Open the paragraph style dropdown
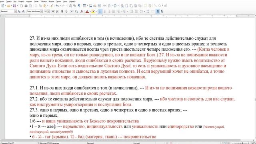 [x=16, y=12]
